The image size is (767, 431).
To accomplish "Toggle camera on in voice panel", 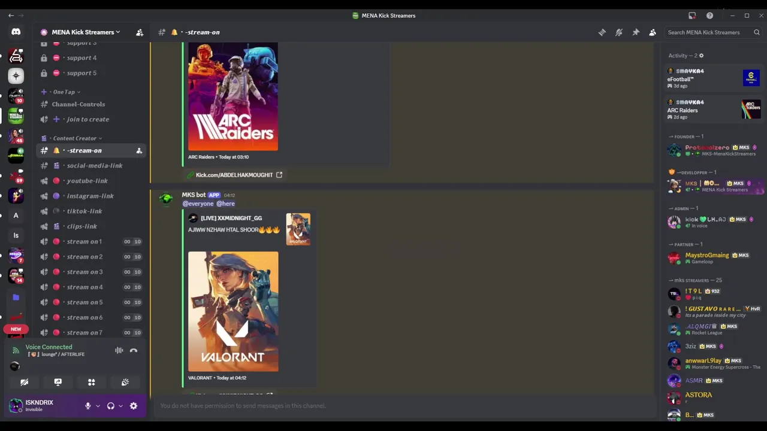I will click(x=25, y=382).
